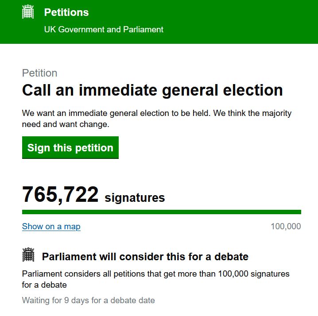Click the UK Government and Parliament subtitle
This screenshot has width=318, height=316.
tap(104, 30)
